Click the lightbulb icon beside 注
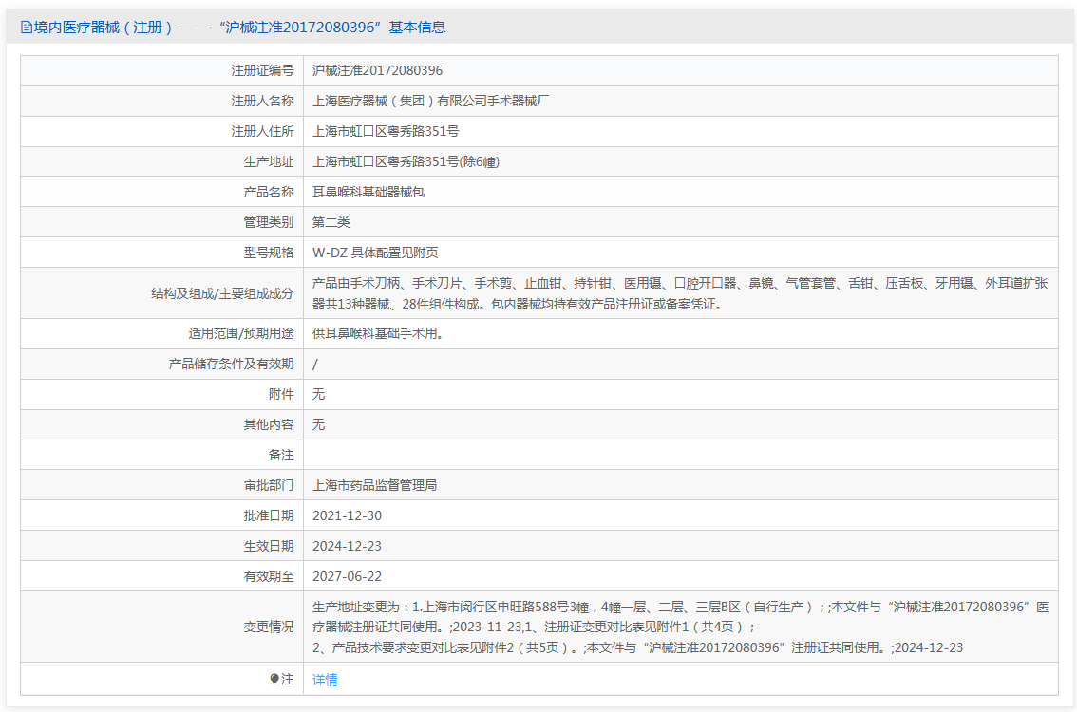 click(274, 680)
